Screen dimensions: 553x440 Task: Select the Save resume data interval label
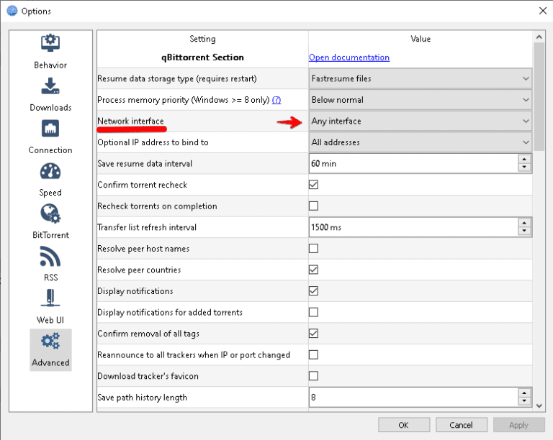click(x=145, y=164)
